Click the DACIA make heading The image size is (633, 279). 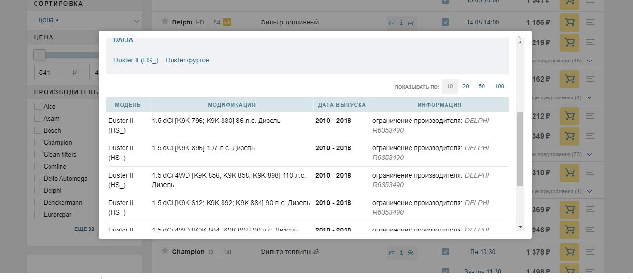click(x=123, y=40)
